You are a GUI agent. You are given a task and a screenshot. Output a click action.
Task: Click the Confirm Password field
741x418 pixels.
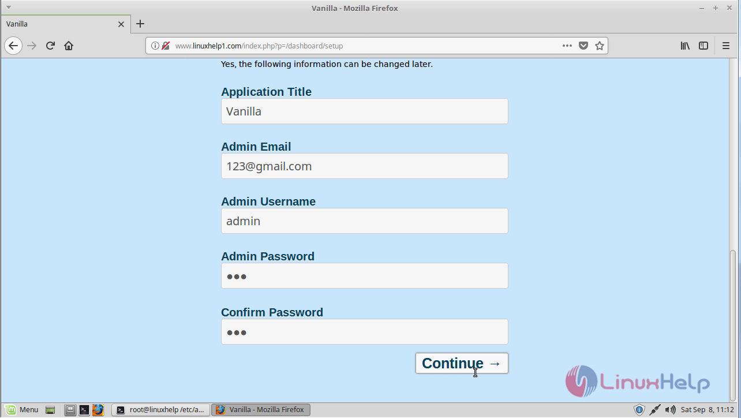[365, 332]
